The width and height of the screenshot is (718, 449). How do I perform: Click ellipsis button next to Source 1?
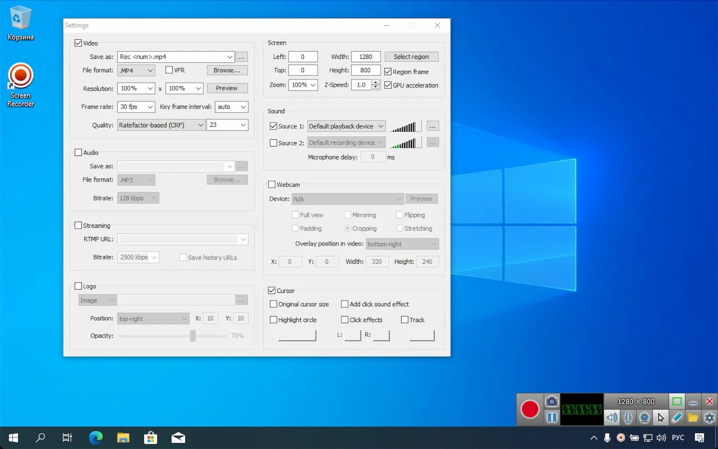(x=433, y=126)
